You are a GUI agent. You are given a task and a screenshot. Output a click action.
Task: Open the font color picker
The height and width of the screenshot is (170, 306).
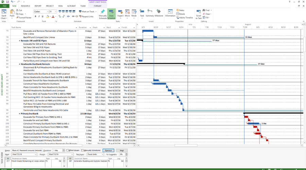[x=56, y=16]
